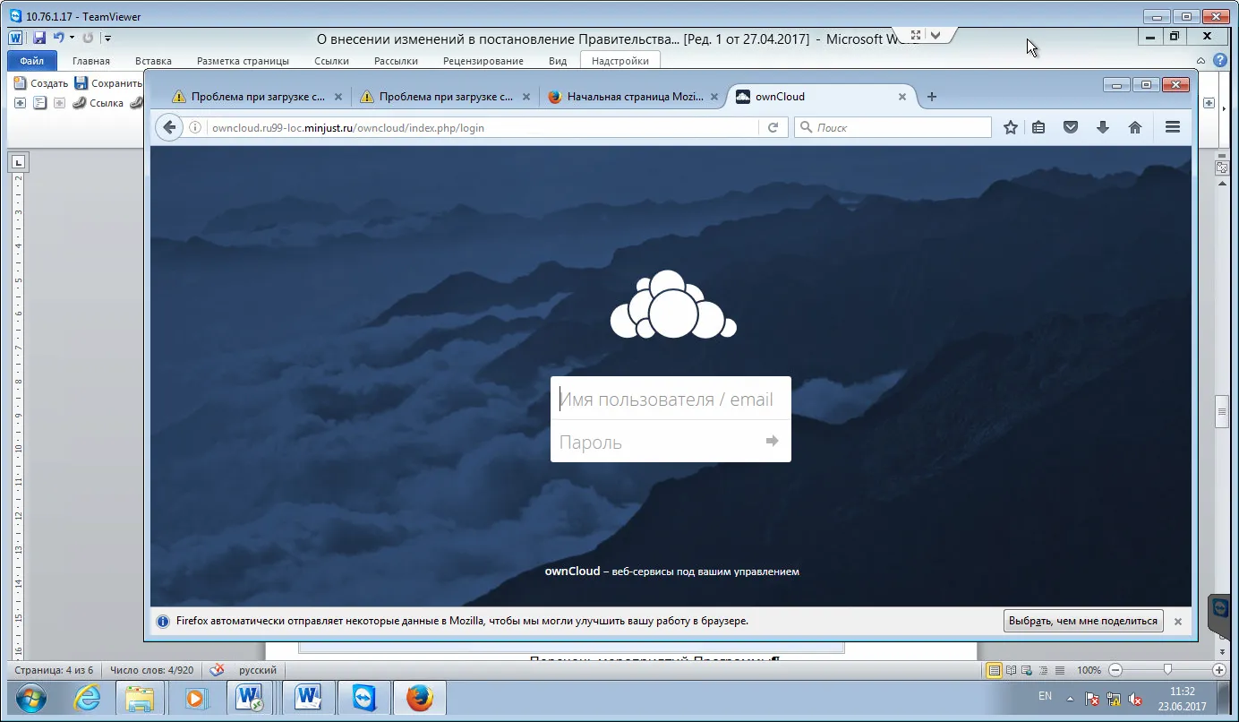Zoom in with plus button in Word
The image size is (1239, 722).
tap(1219, 670)
